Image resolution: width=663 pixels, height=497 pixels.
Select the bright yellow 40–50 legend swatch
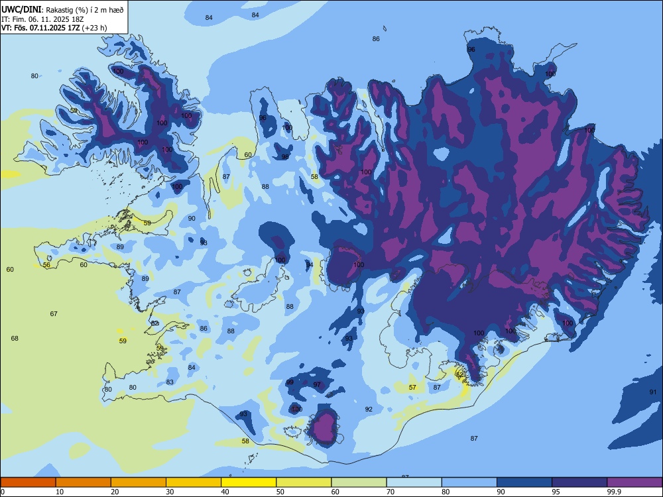click(x=249, y=482)
